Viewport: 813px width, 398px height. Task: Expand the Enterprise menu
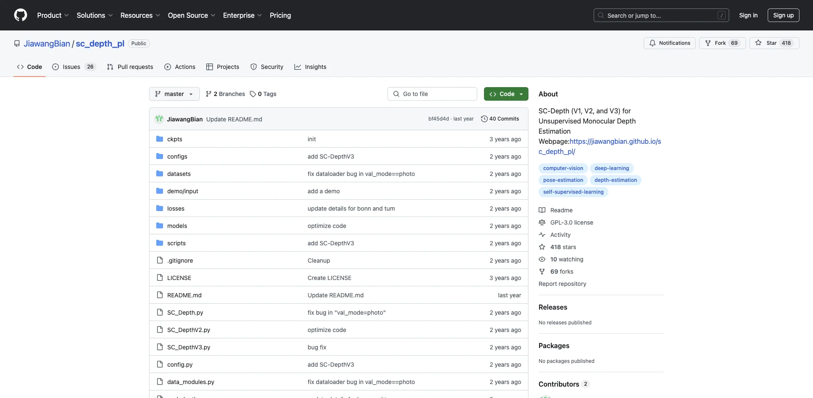coord(242,15)
